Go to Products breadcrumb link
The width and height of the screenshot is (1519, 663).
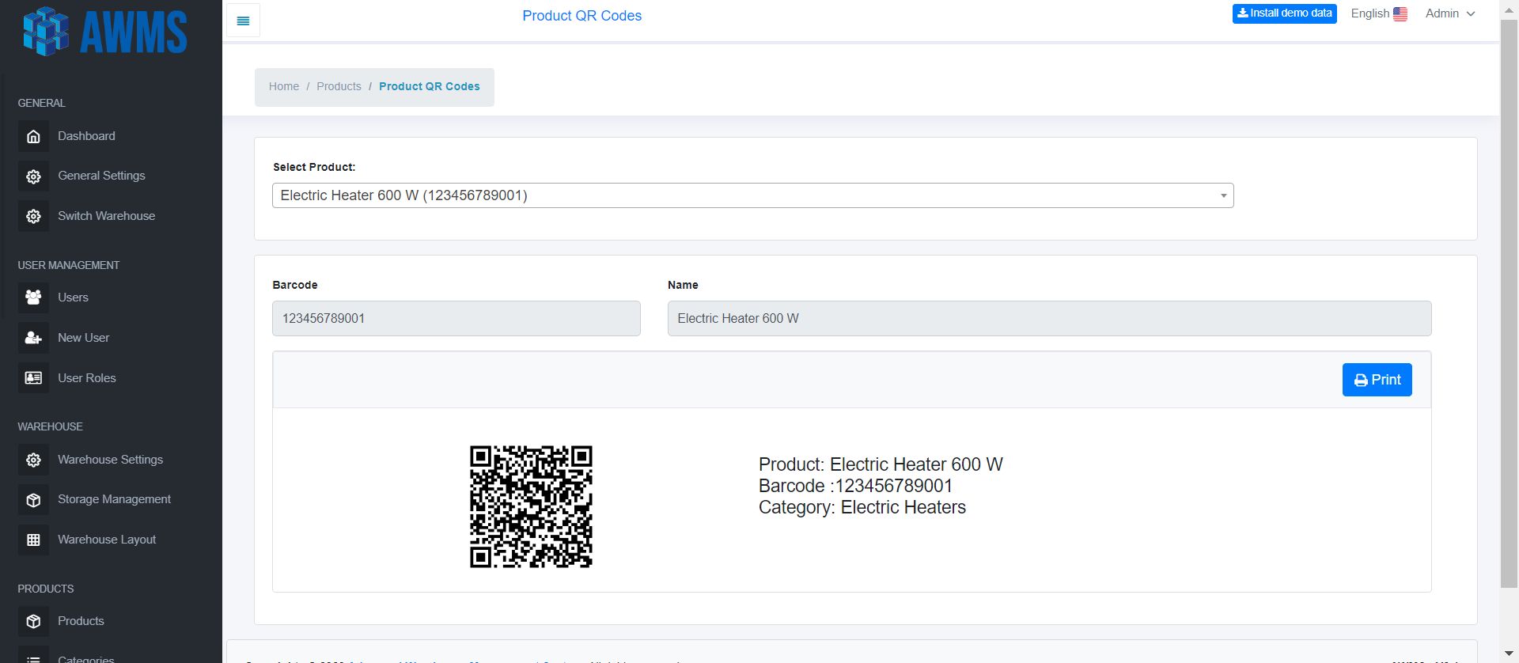[x=339, y=86]
